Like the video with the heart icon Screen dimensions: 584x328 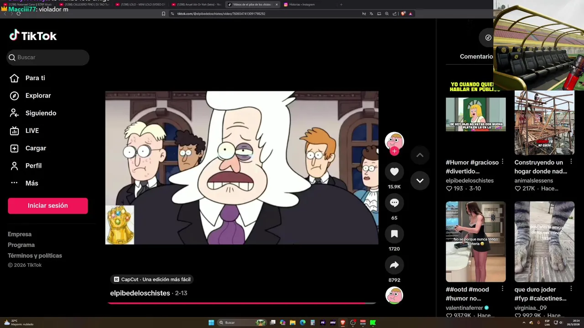point(394,172)
